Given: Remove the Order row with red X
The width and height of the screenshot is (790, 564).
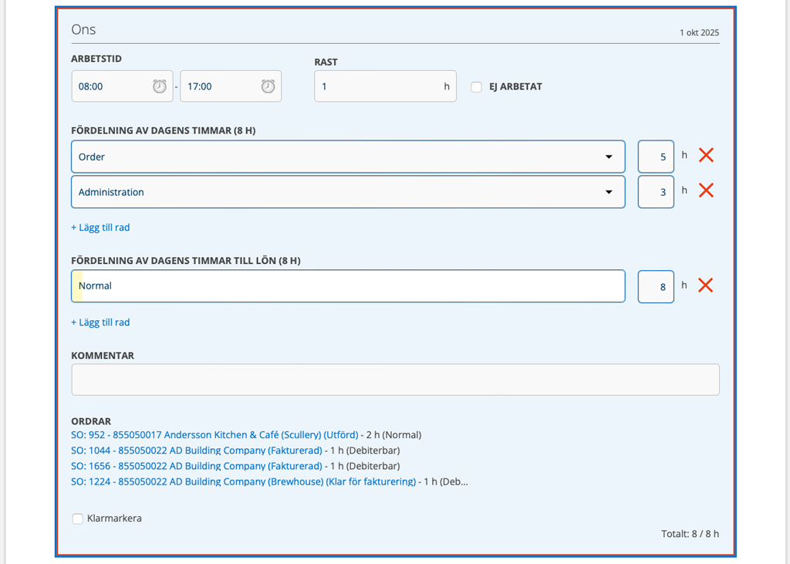Looking at the screenshot, I should 705,156.
